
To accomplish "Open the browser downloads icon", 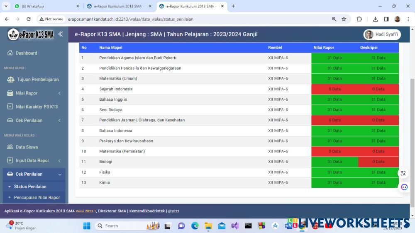I will 376,19.
